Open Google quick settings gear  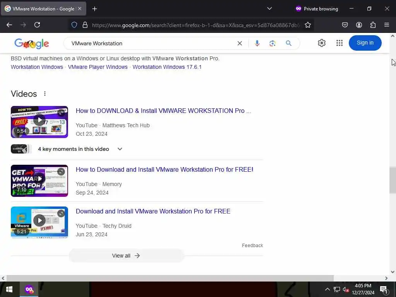pos(321,43)
